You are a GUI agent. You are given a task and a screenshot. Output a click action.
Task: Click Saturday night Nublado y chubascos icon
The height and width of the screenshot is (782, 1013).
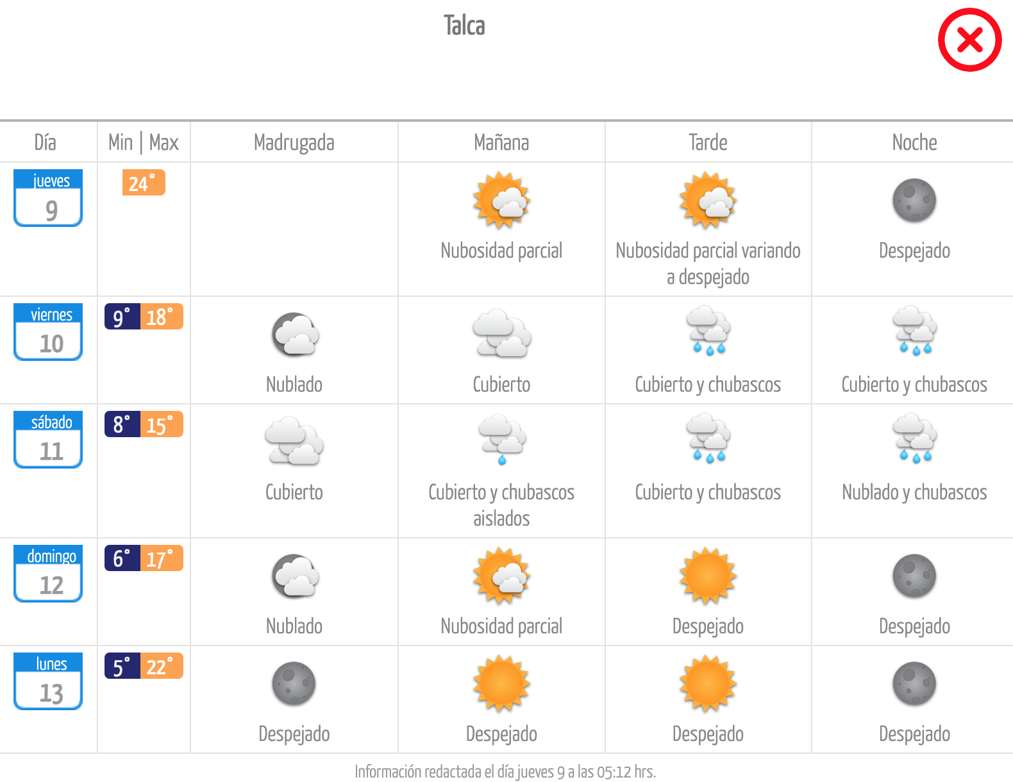[915, 438]
